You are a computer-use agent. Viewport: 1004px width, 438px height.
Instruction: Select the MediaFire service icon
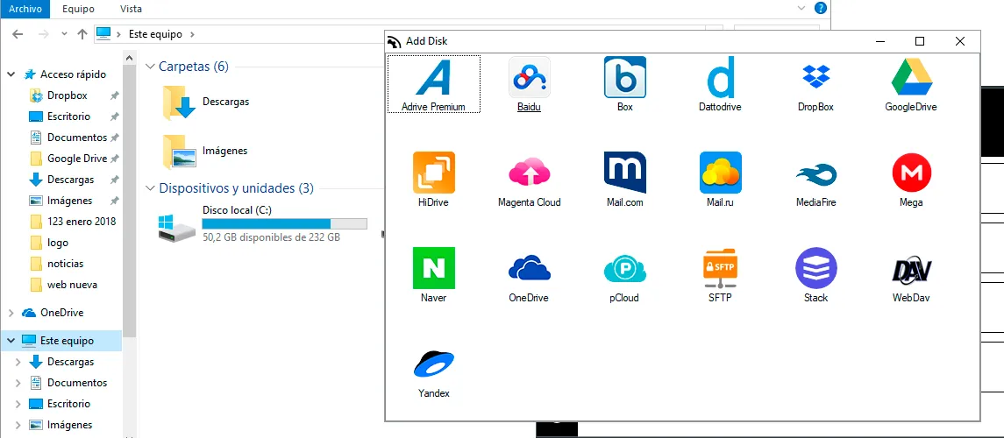(x=815, y=180)
